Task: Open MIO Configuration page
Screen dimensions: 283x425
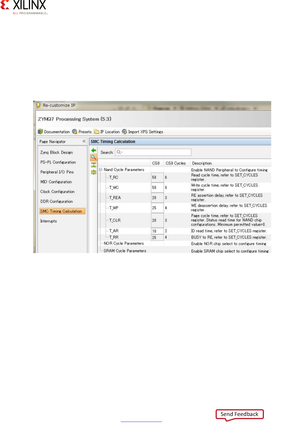Action: pos(56,182)
